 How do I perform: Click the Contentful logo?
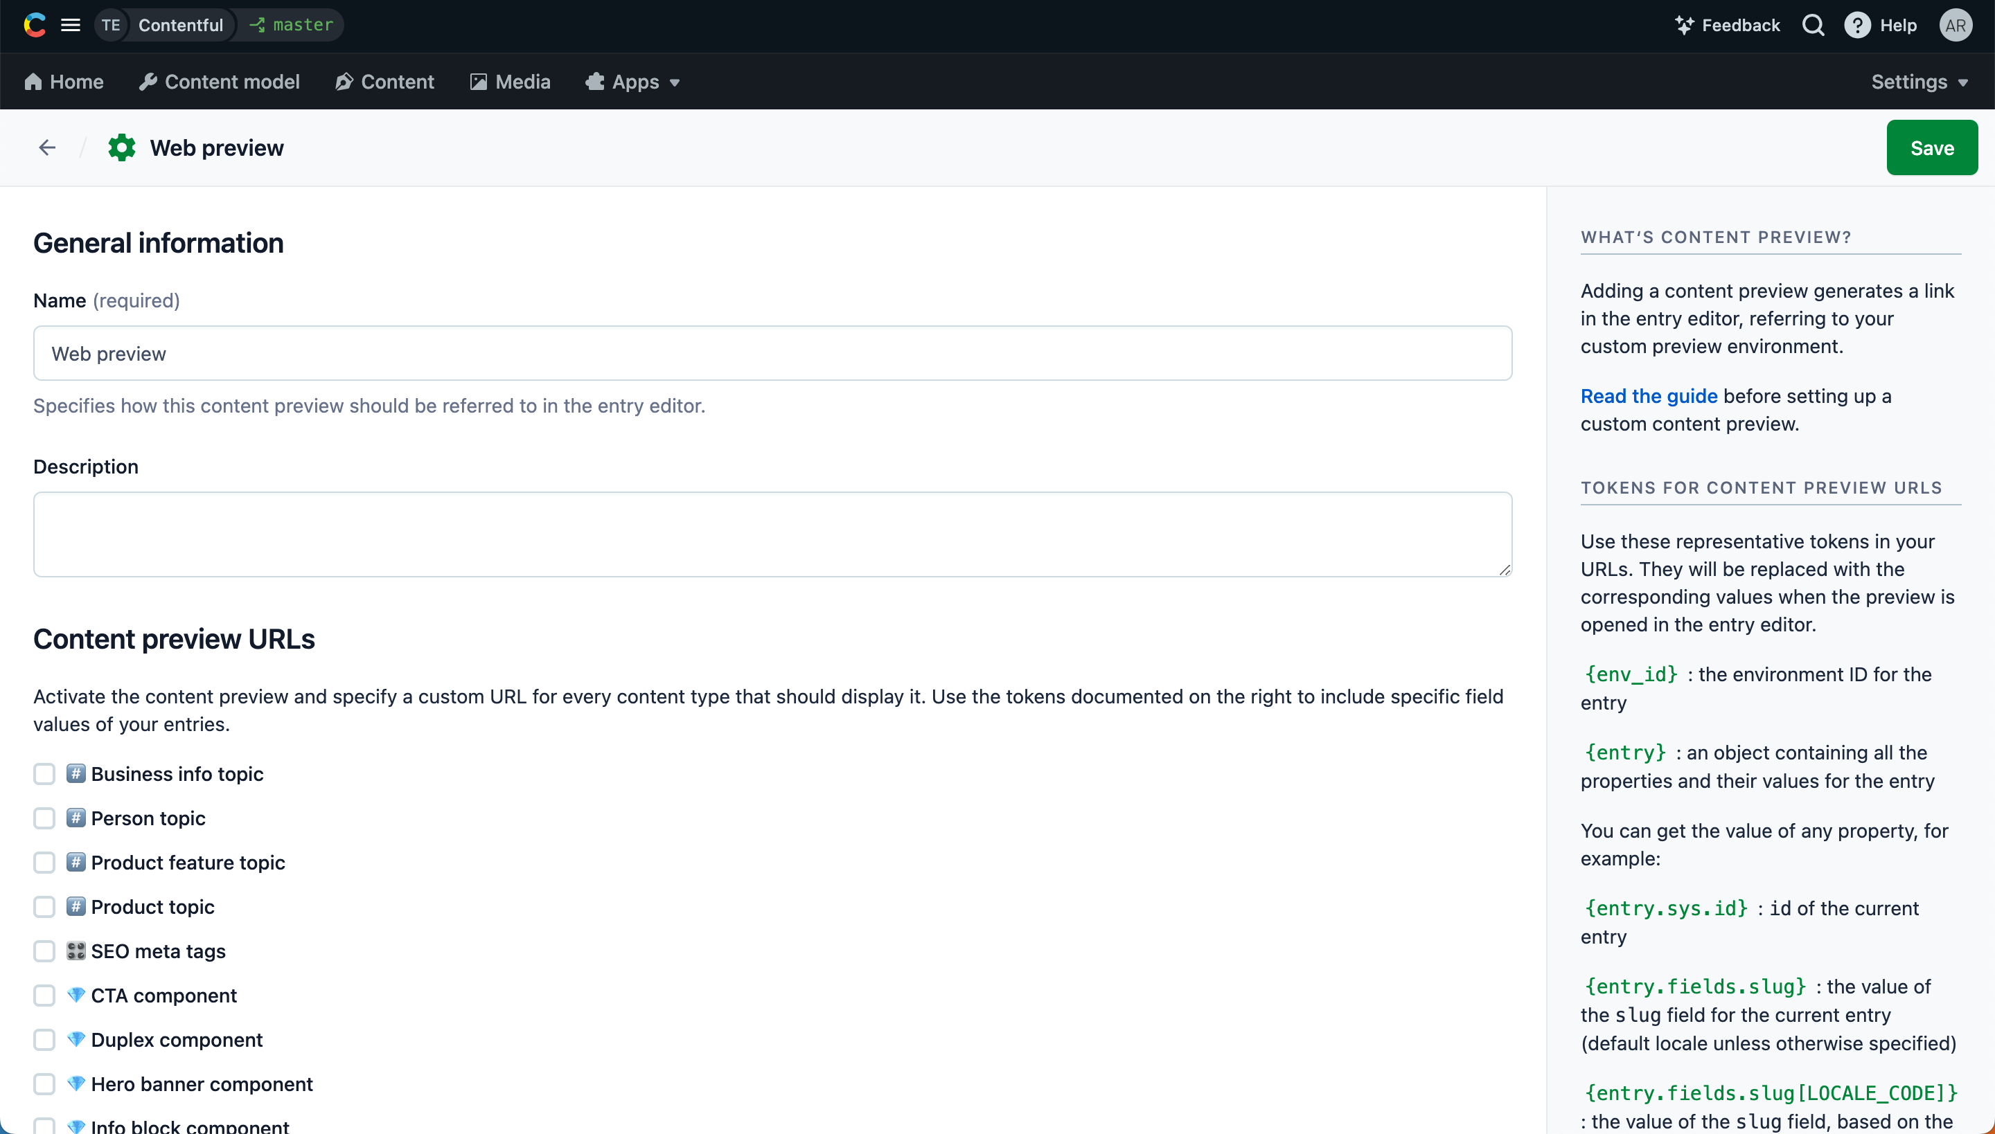(35, 24)
